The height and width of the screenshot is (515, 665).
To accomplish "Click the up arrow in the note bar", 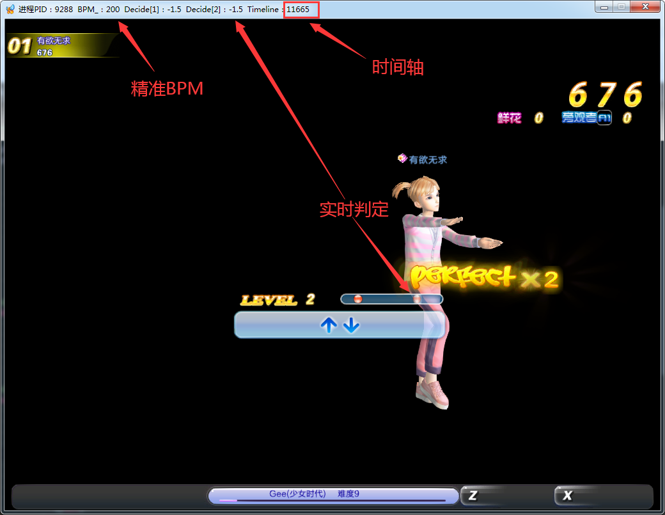I will pyautogui.click(x=329, y=326).
